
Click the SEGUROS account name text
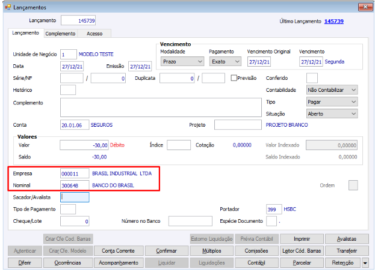(102, 125)
